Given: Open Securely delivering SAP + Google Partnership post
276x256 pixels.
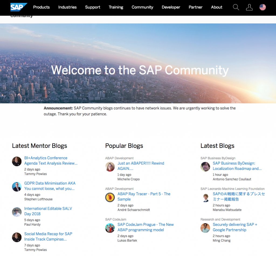Looking at the screenshot, I should pyautogui.click(x=235, y=227).
